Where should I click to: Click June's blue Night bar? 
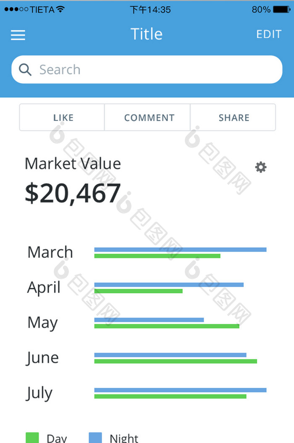tap(170, 355)
